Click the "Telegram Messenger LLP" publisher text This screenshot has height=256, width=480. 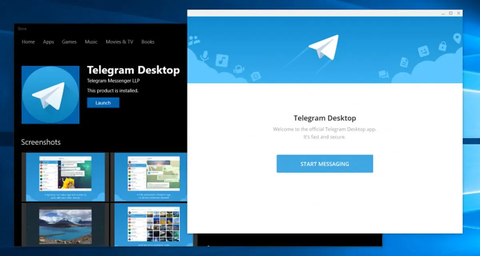pyautogui.click(x=113, y=81)
